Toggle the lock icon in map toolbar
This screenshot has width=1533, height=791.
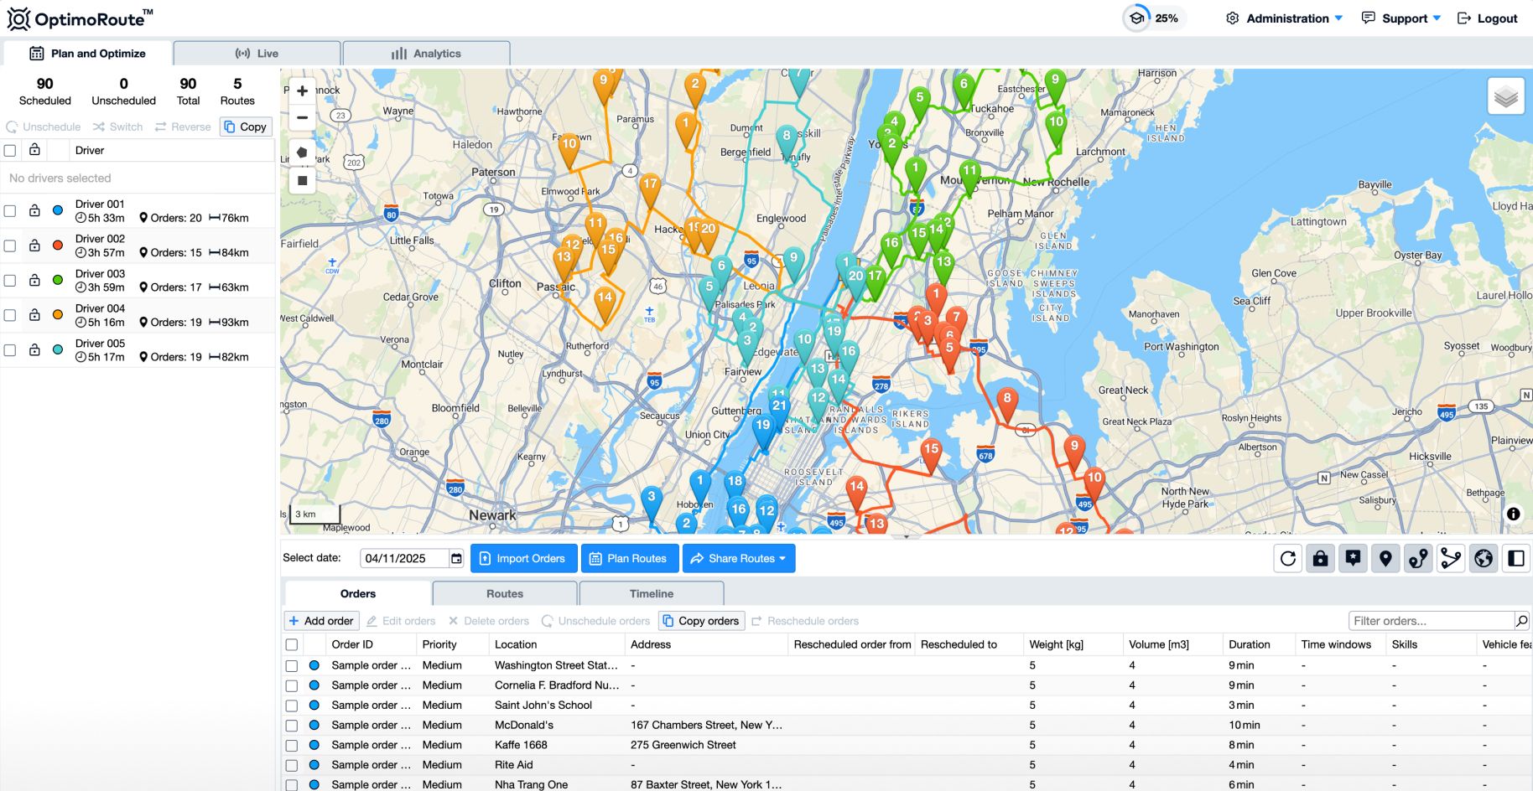[x=1321, y=559]
